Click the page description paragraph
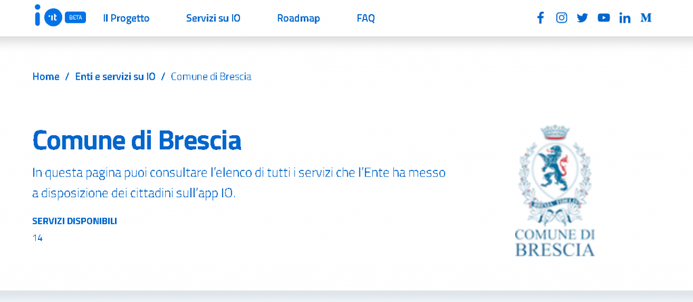This screenshot has height=302, width=693. point(239,183)
